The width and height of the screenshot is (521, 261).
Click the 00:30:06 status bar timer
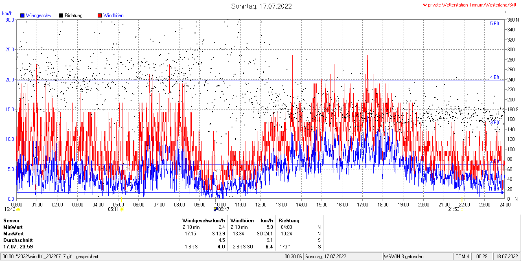(293, 257)
